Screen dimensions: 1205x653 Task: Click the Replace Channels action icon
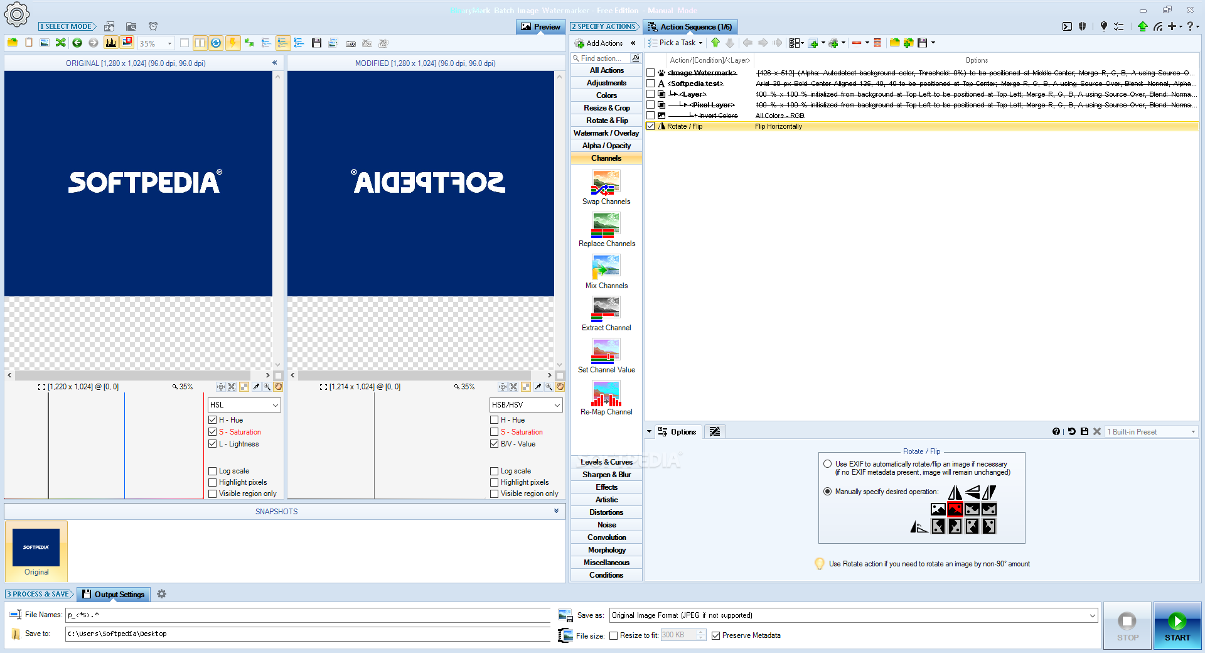(x=606, y=225)
